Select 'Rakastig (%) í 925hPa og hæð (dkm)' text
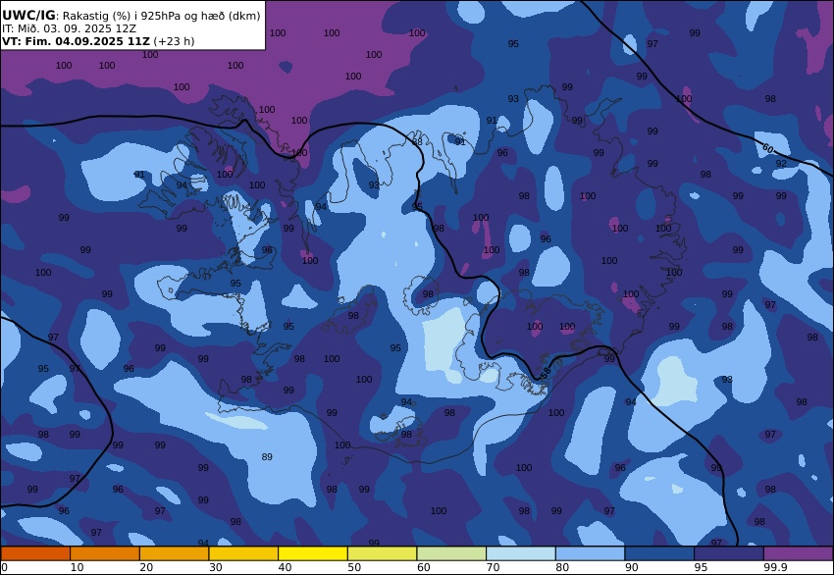The image size is (834, 575). (x=162, y=16)
